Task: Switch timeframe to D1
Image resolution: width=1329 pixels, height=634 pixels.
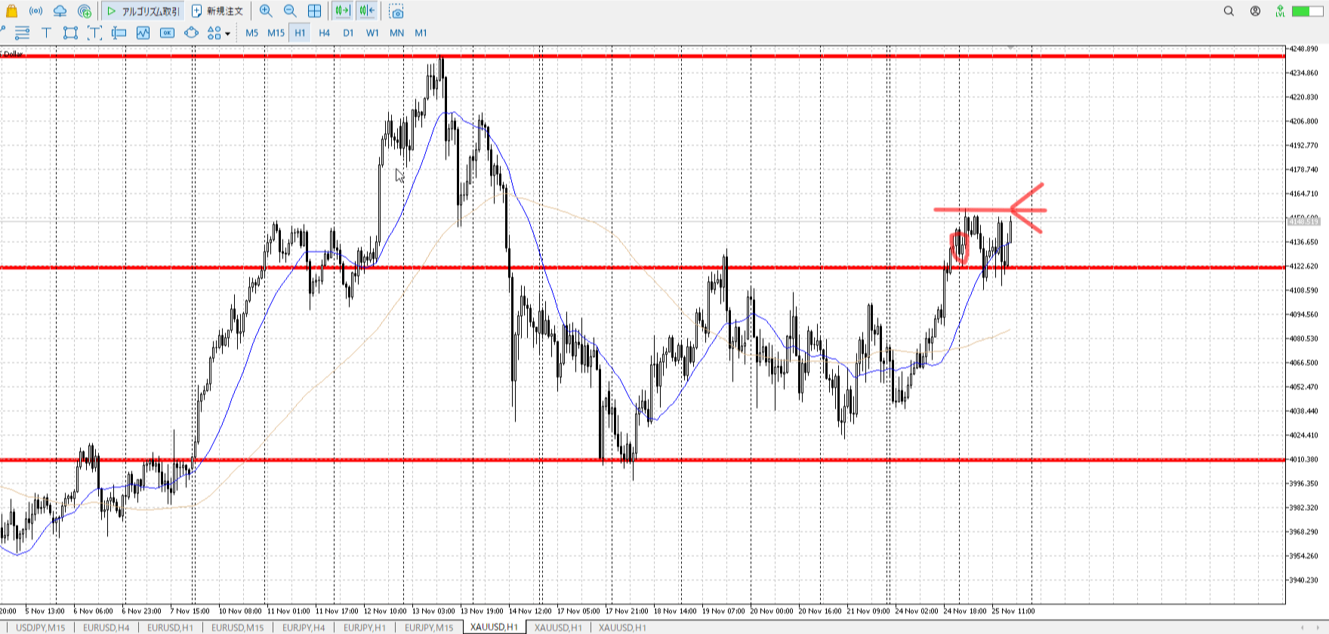Action: pos(348,32)
